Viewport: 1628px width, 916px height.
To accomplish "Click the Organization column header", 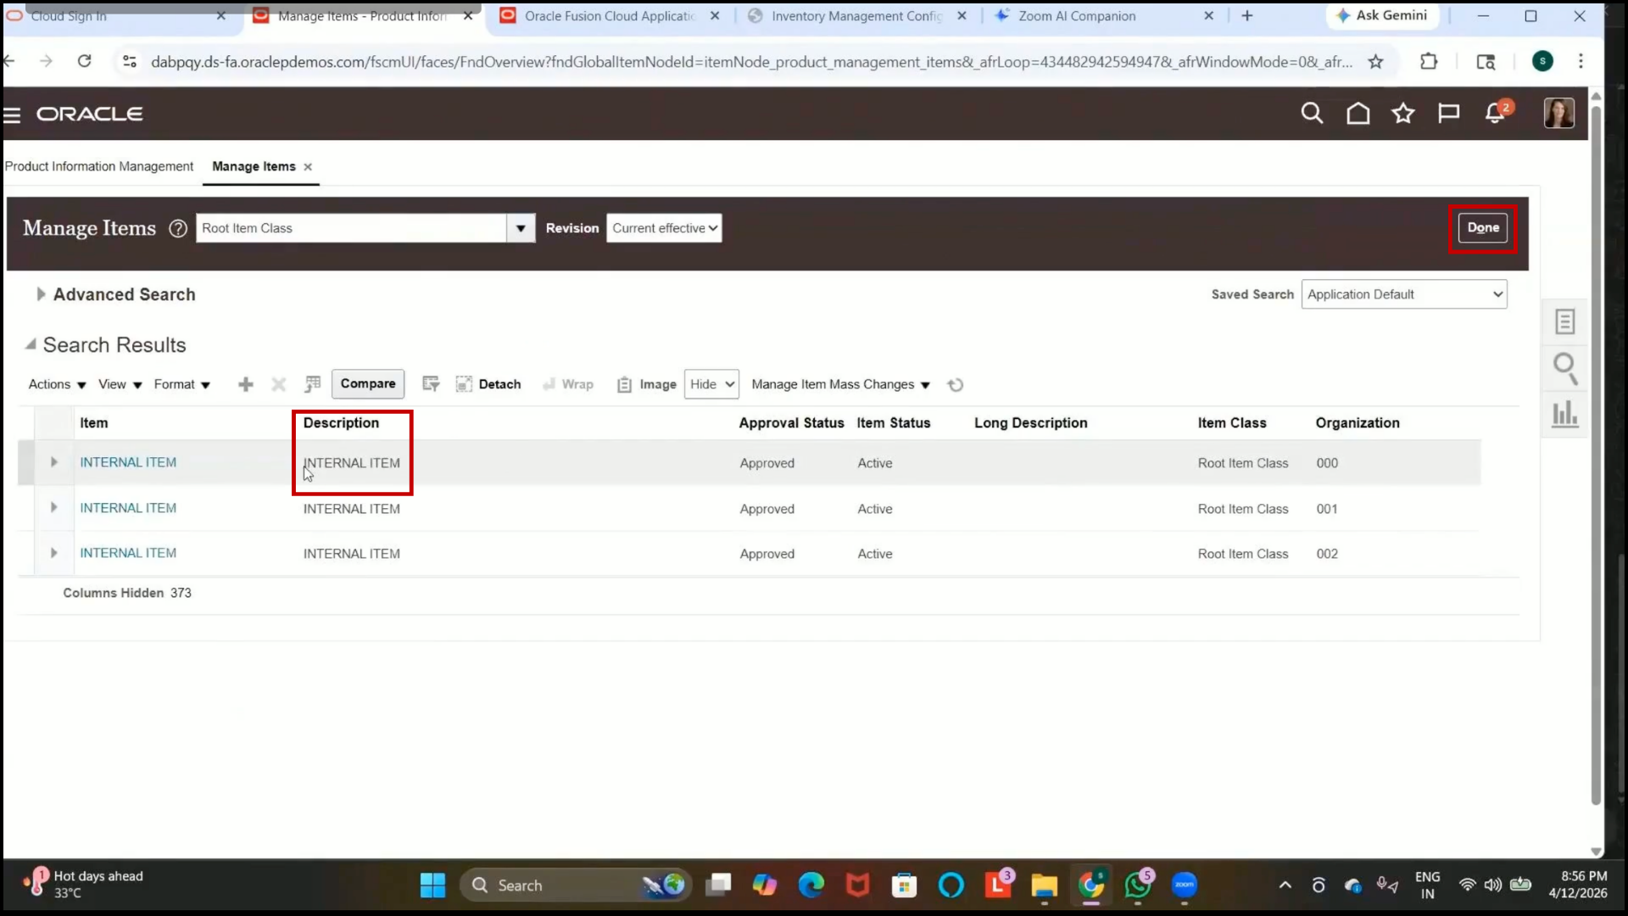I will click(x=1358, y=422).
